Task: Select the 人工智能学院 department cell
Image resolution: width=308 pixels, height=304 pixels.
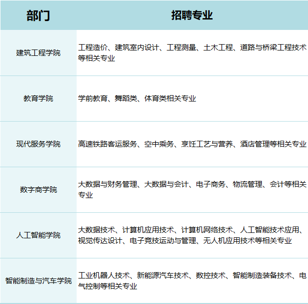Action: coord(38,235)
